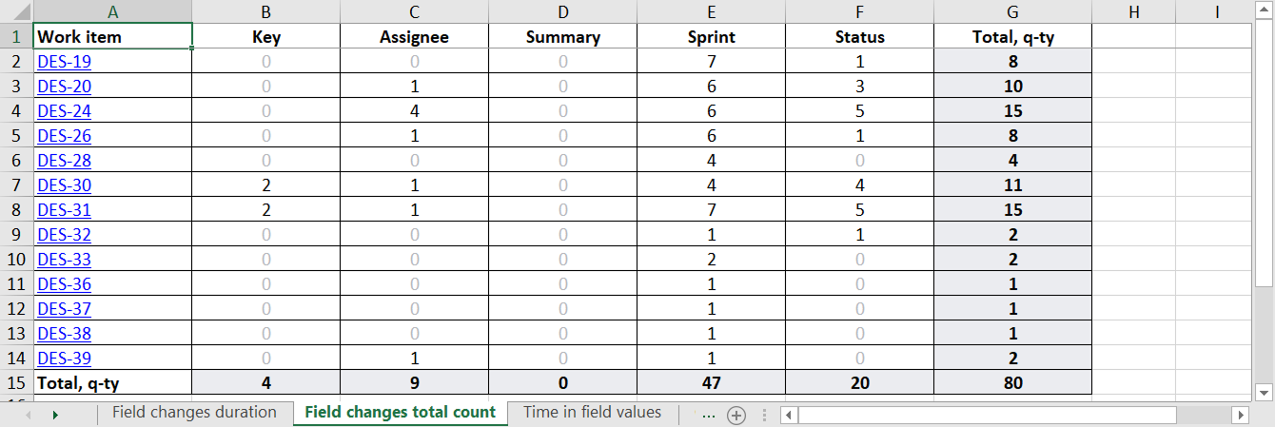Select the 'Key' header cell
This screenshot has width=1275, height=427.
(x=265, y=37)
